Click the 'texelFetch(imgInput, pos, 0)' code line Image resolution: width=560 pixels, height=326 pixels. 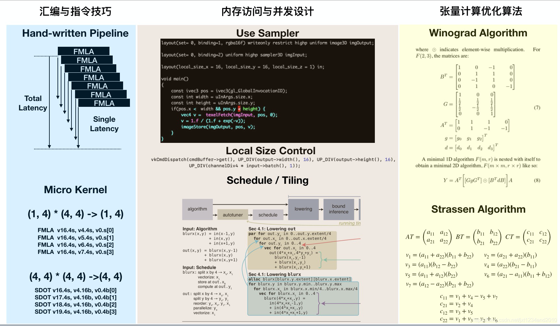229,115
